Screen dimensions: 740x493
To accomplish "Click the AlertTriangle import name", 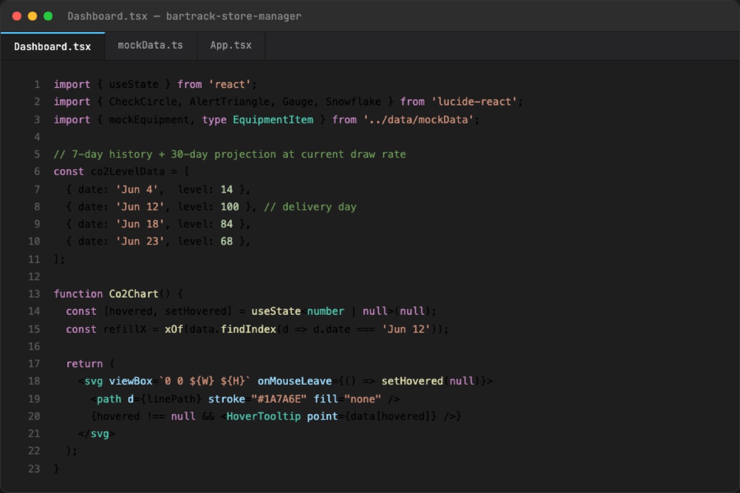I will click(229, 102).
